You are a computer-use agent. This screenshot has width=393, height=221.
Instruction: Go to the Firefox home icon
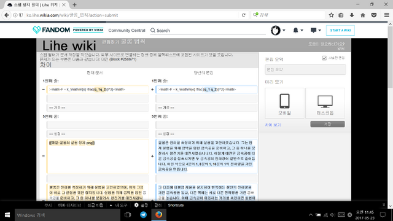pos(363,15)
